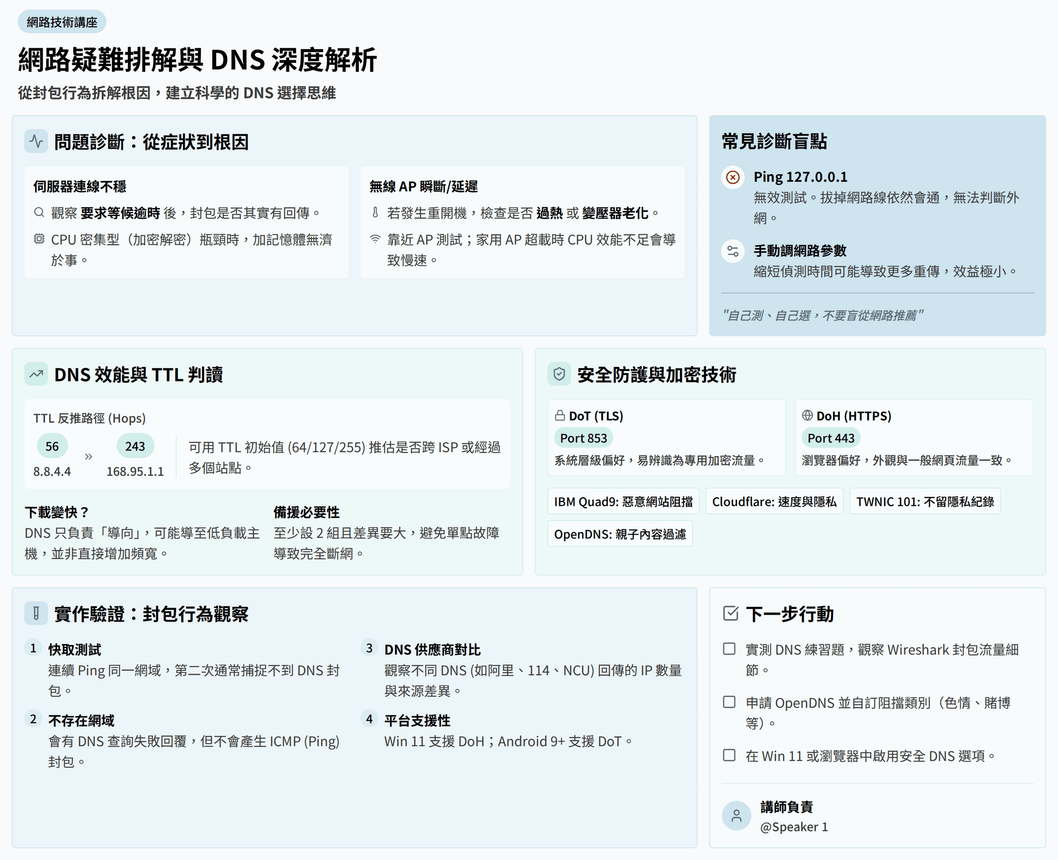Click the Port 853 badge
The width and height of the screenshot is (1058, 860).
pyautogui.click(x=584, y=438)
